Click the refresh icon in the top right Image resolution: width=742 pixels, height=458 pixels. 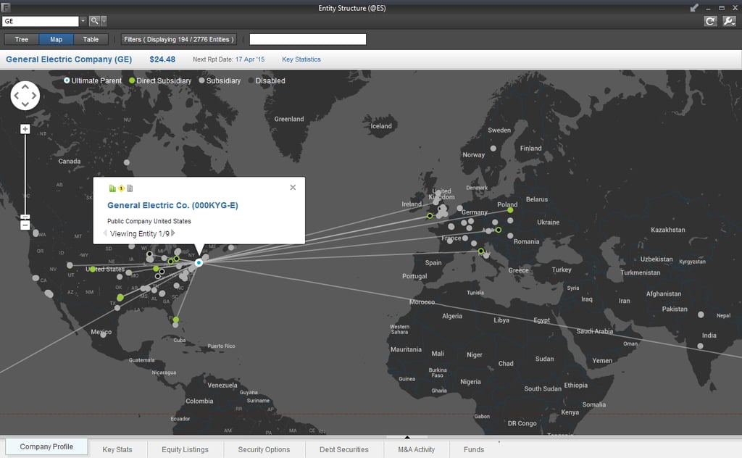tap(710, 21)
